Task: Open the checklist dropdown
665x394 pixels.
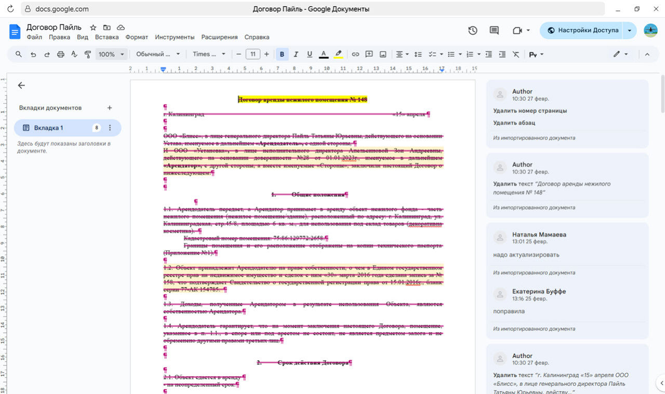Action: point(435,54)
